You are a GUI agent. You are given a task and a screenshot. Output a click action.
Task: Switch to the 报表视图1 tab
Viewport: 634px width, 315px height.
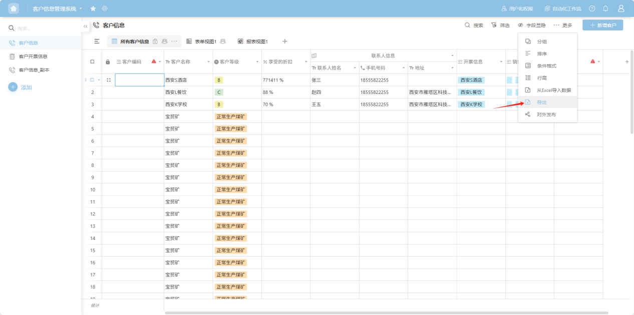pyautogui.click(x=253, y=41)
